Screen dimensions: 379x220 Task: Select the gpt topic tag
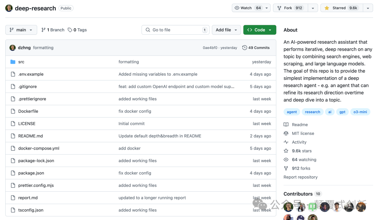pyautogui.click(x=342, y=112)
